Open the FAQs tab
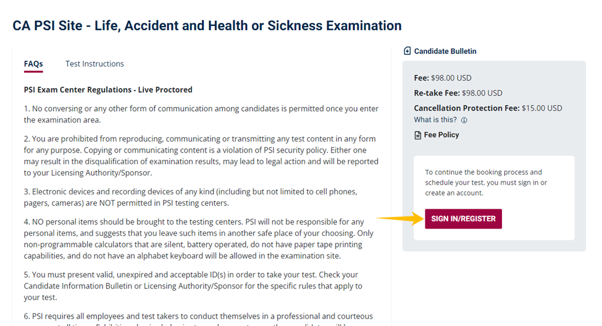The image size is (602, 326). coord(33,64)
